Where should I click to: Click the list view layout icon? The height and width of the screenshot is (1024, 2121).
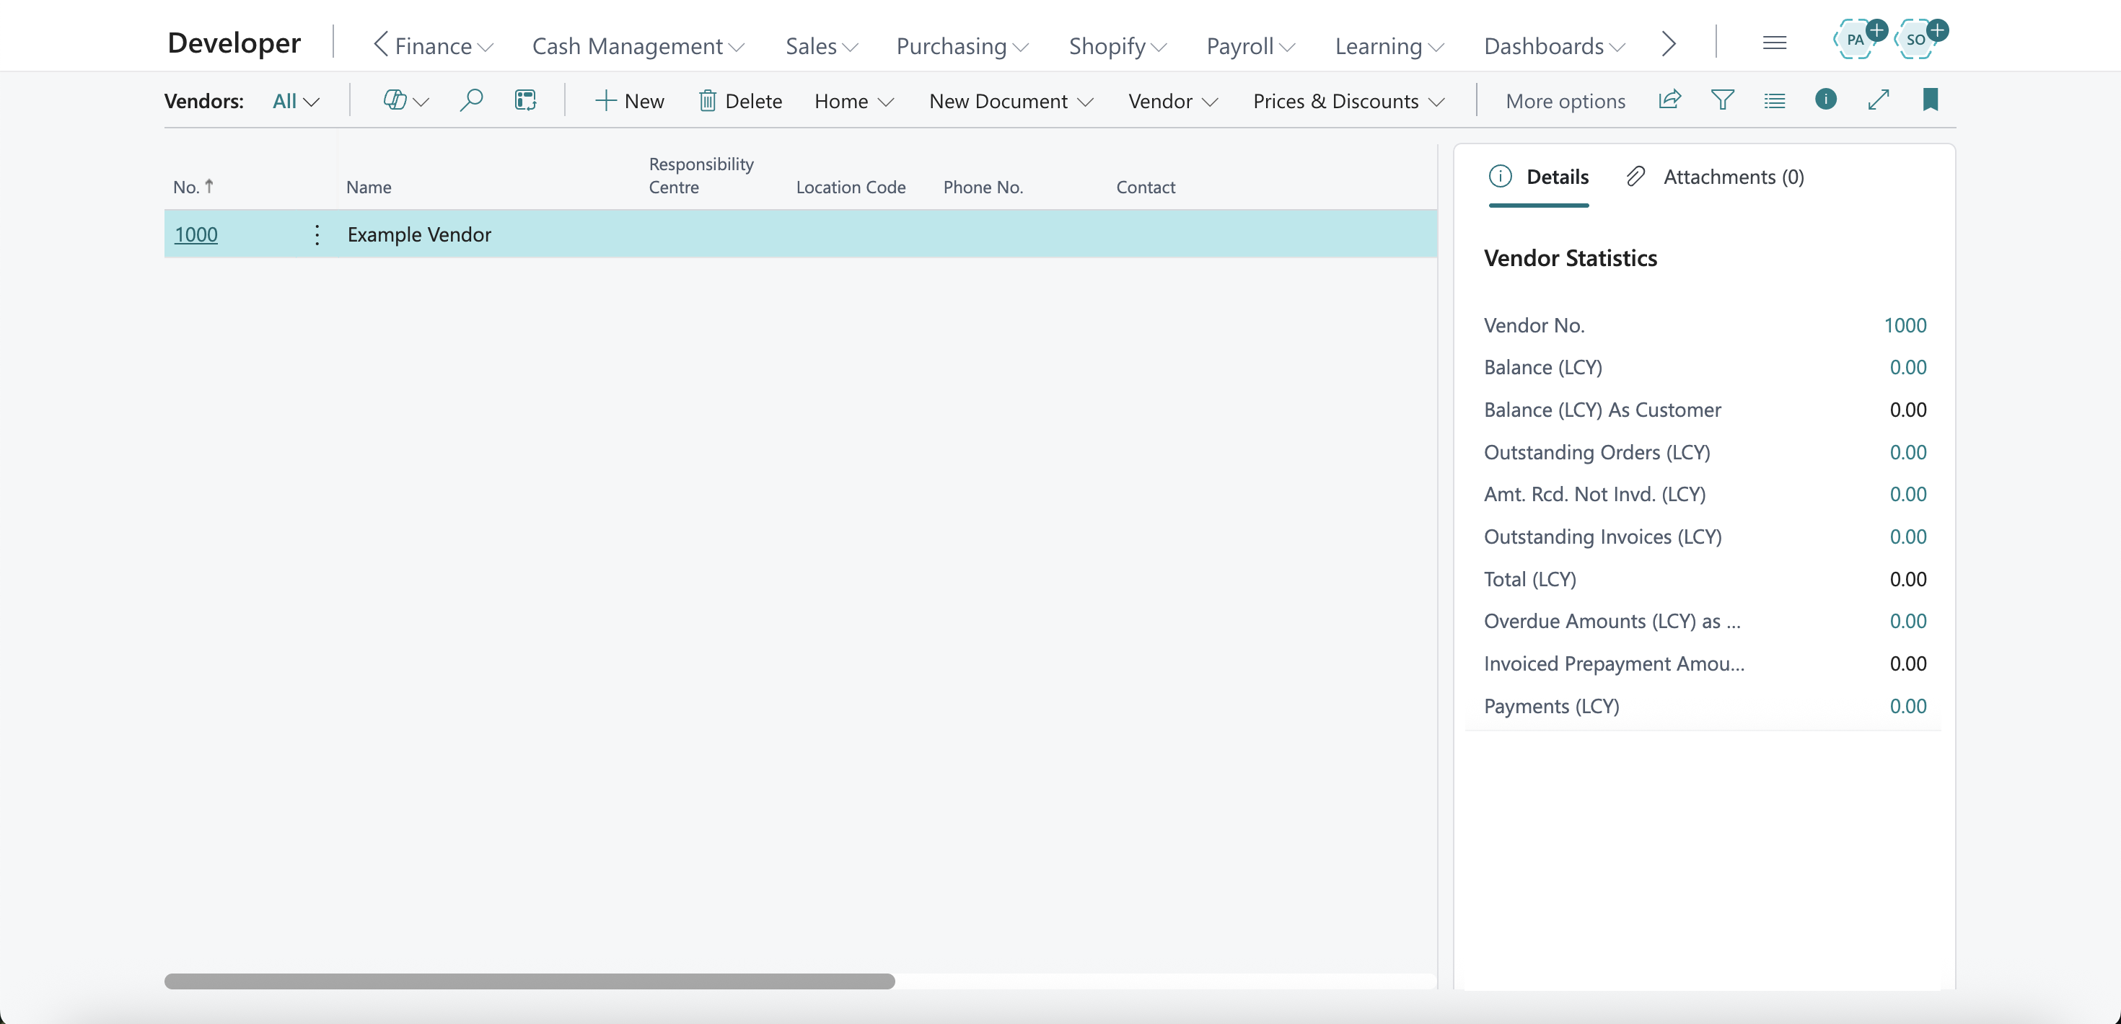1775,100
